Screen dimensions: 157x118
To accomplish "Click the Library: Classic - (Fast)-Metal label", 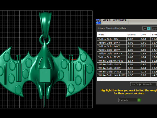I will point(112,28).
